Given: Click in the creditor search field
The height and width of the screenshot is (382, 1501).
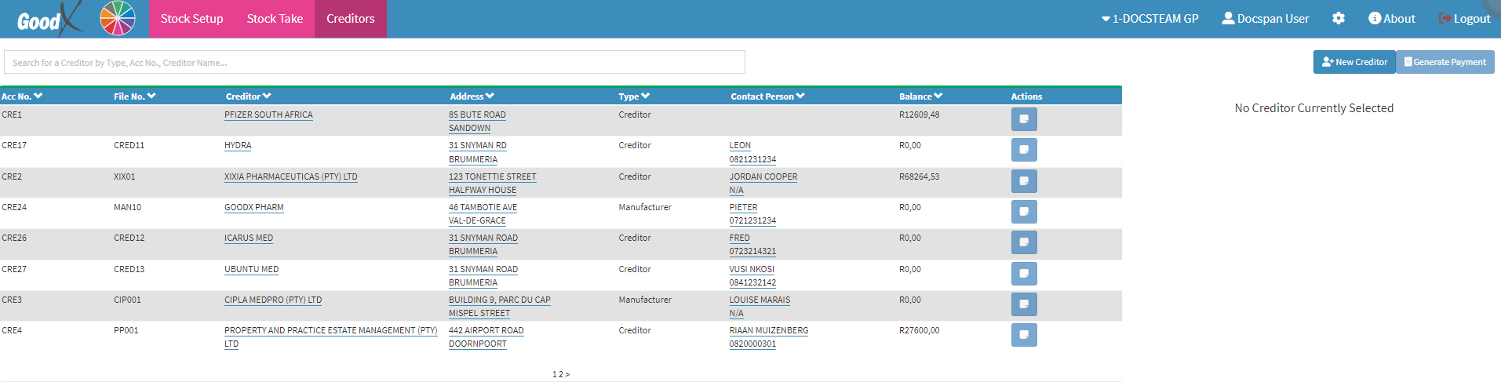Looking at the screenshot, I should pos(374,62).
